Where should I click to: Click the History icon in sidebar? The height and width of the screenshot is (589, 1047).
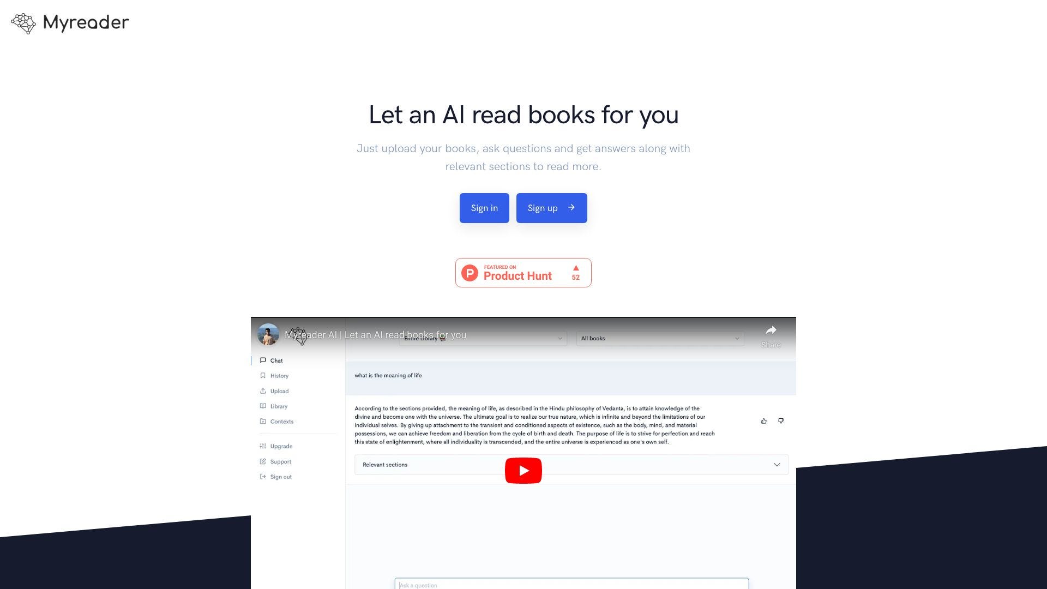click(263, 375)
